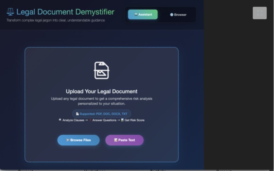The image size is (274, 171).
Task: Click the Answer Questions step text
Action: tap(104, 120)
